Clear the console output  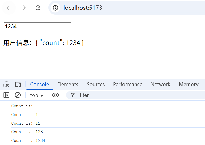(18, 95)
